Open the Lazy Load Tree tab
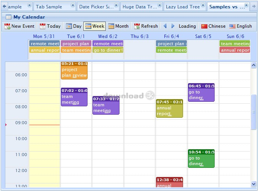This screenshot has height=191, width=258. click(x=183, y=7)
